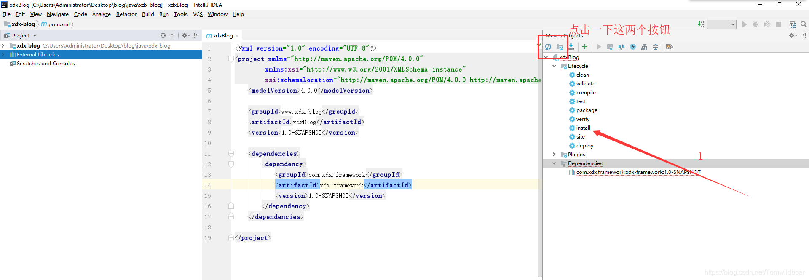The height and width of the screenshot is (280, 809).
Task: Collapse Dependencies node in Maven panel
Action: pyautogui.click(x=555, y=163)
